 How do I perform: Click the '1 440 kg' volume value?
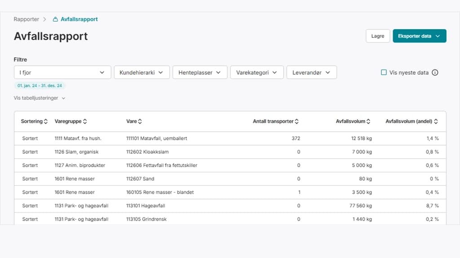point(362,219)
